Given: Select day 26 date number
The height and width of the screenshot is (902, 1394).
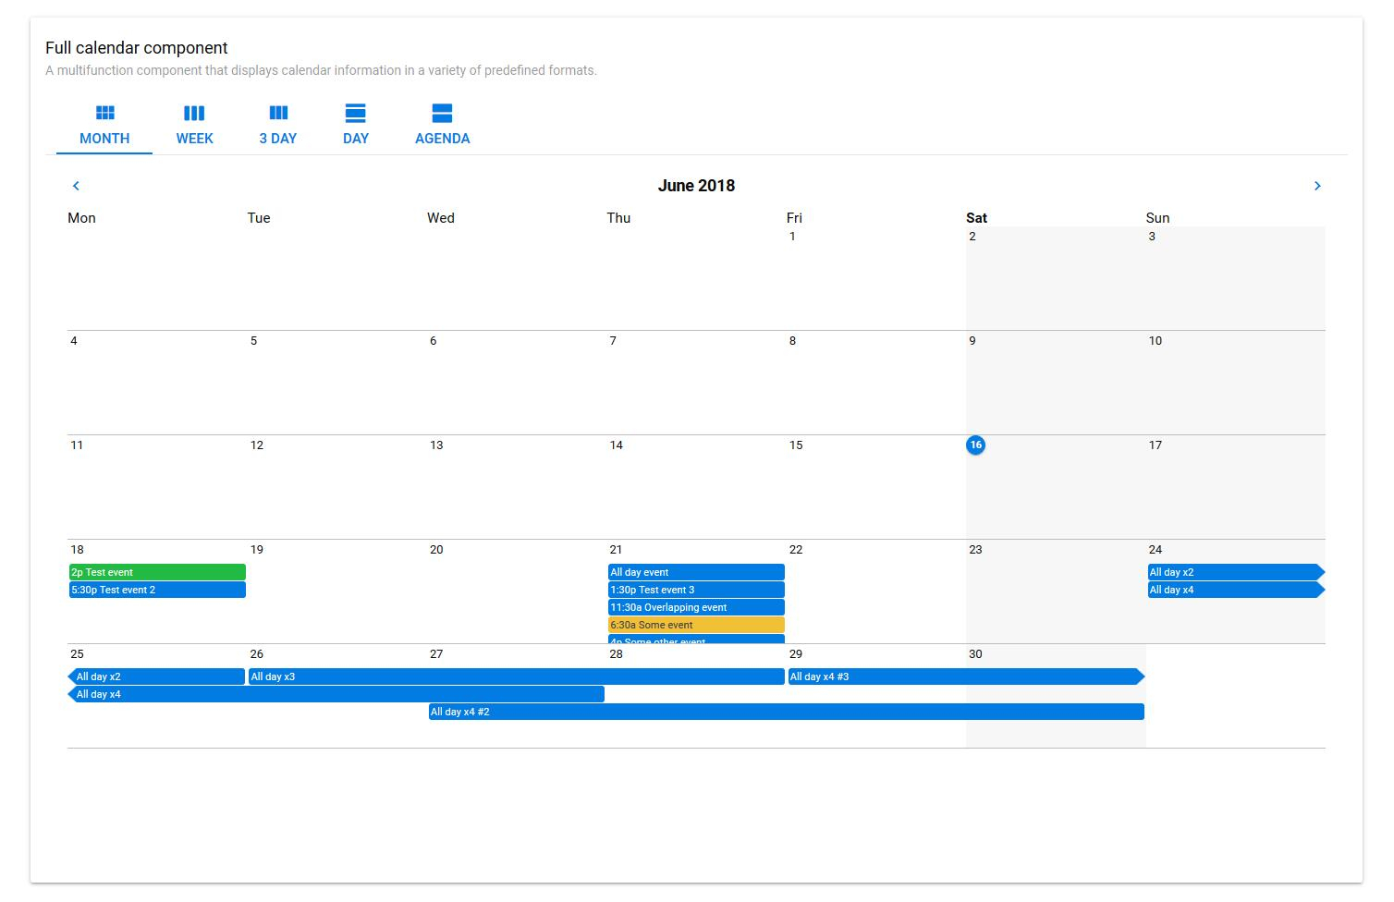Looking at the screenshot, I should [257, 654].
